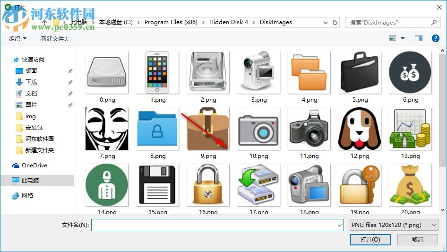
Task: Click the change view layout icon
Action: tap(393, 38)
